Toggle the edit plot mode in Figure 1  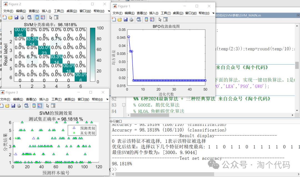click(x=160, y=19)
